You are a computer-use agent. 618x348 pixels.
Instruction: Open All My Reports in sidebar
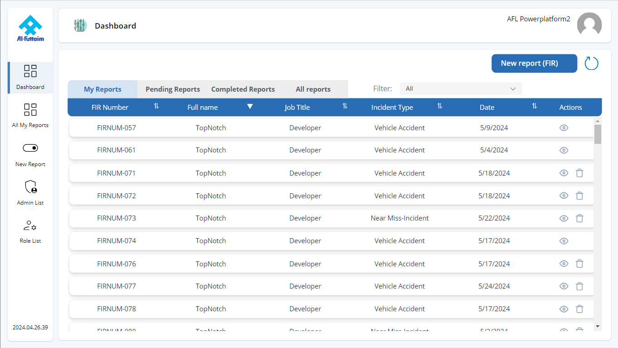pyautogui.click(x=30, y=109)
